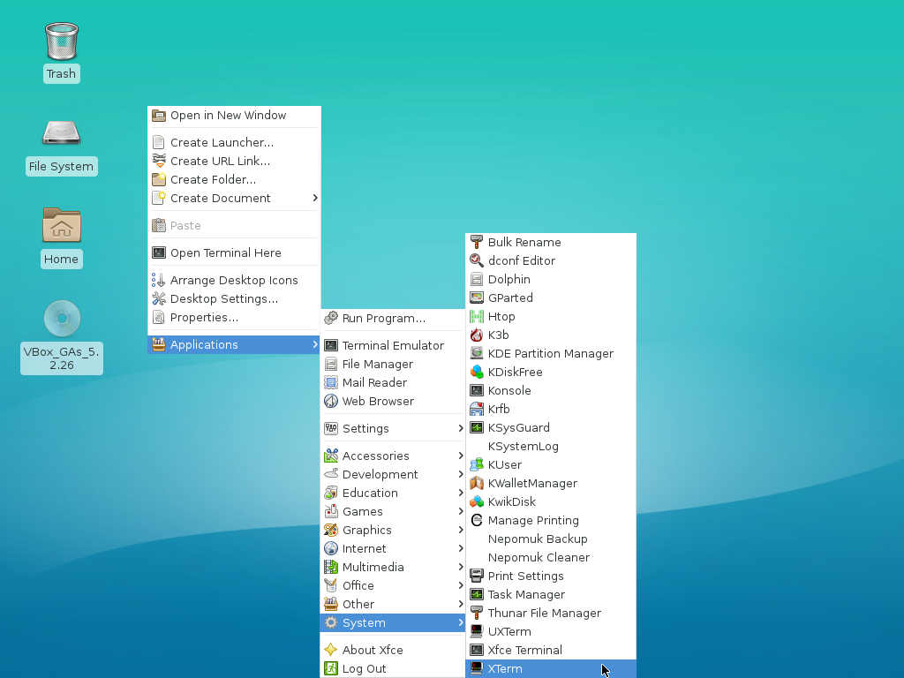Expand the Applications submenu arrow
Screen dimensions: 904x678
tap(315, 344)
